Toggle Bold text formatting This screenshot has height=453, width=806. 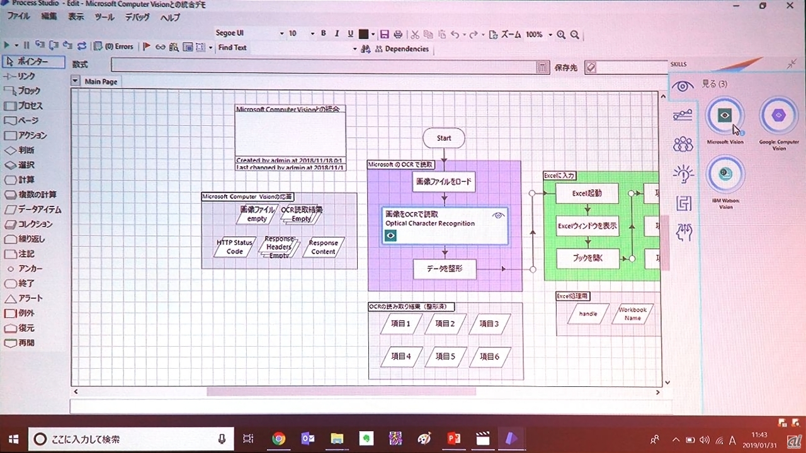(324, 33)
